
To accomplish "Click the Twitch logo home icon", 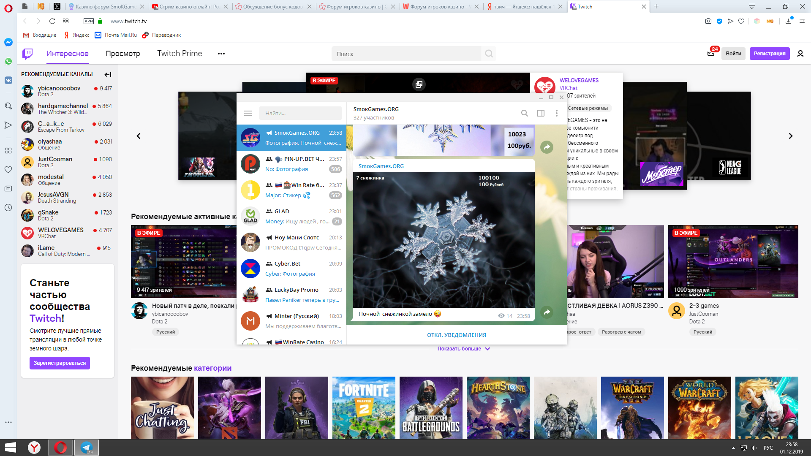I will click(27, 54).
